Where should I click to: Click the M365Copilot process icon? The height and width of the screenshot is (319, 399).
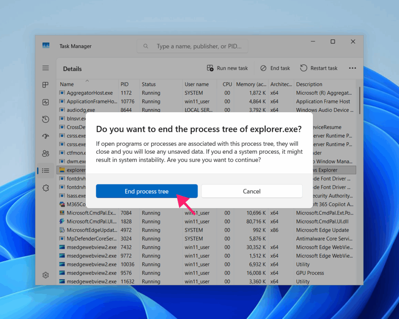click(x=62, y=204)
